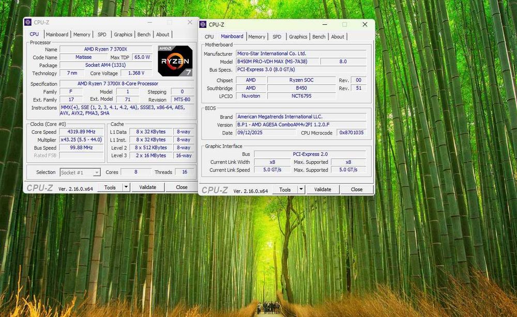The height and width of the screenshot is (317, 517).
Task: Click the 7 nm technology value
Action: (72, 73)
